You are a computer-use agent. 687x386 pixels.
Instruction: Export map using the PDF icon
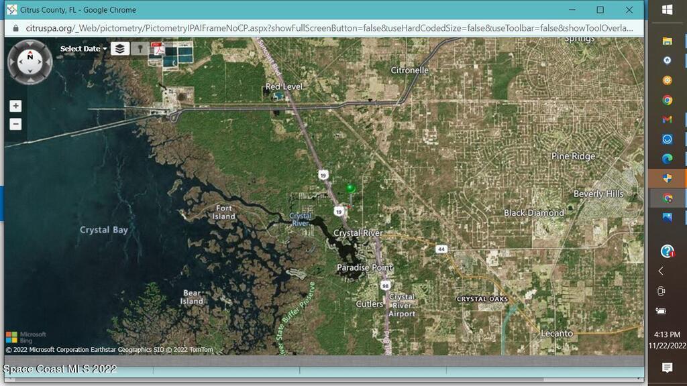click(x=158, y=48)
